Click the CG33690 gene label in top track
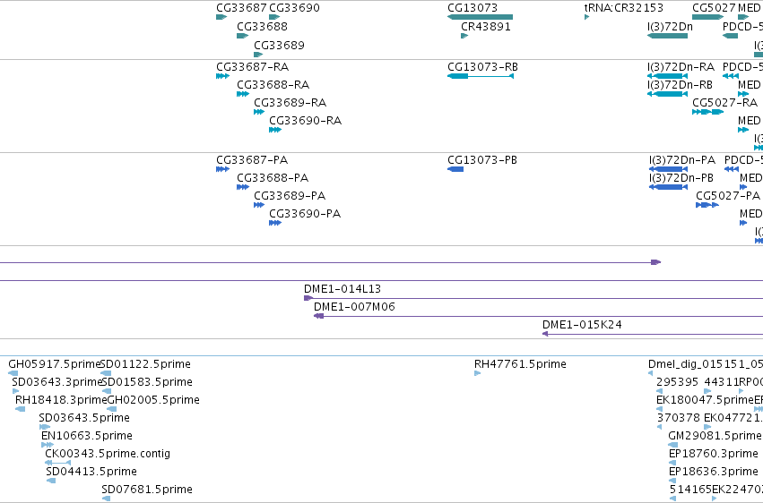Screen dimensions: 763x503 pos(294,8)
